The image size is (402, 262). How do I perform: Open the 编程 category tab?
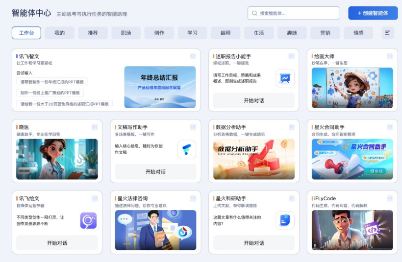(226, 33)
